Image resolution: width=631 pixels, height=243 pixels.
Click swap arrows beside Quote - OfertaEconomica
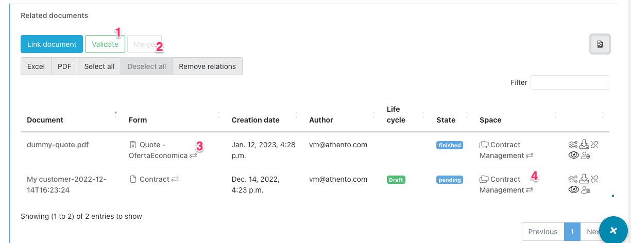point(193,155)
